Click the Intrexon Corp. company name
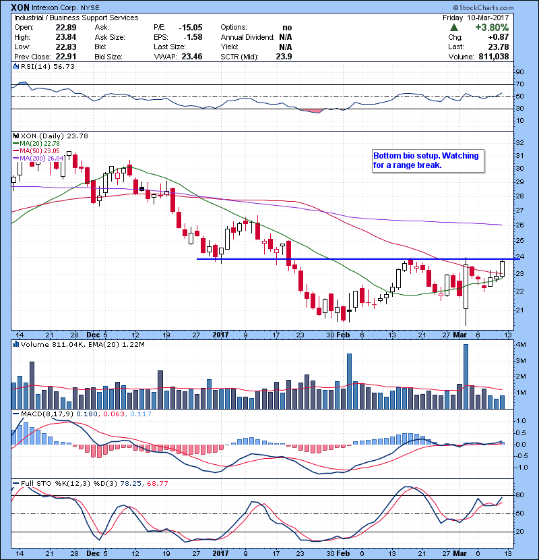Viewport: 539px width, 560px height. click(x=55, y=8)
